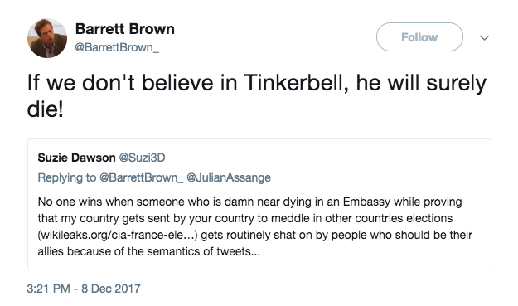Click the word "die!" in the tweet
The width and height of the screenshot is (518, 306).
pos(46,109)
